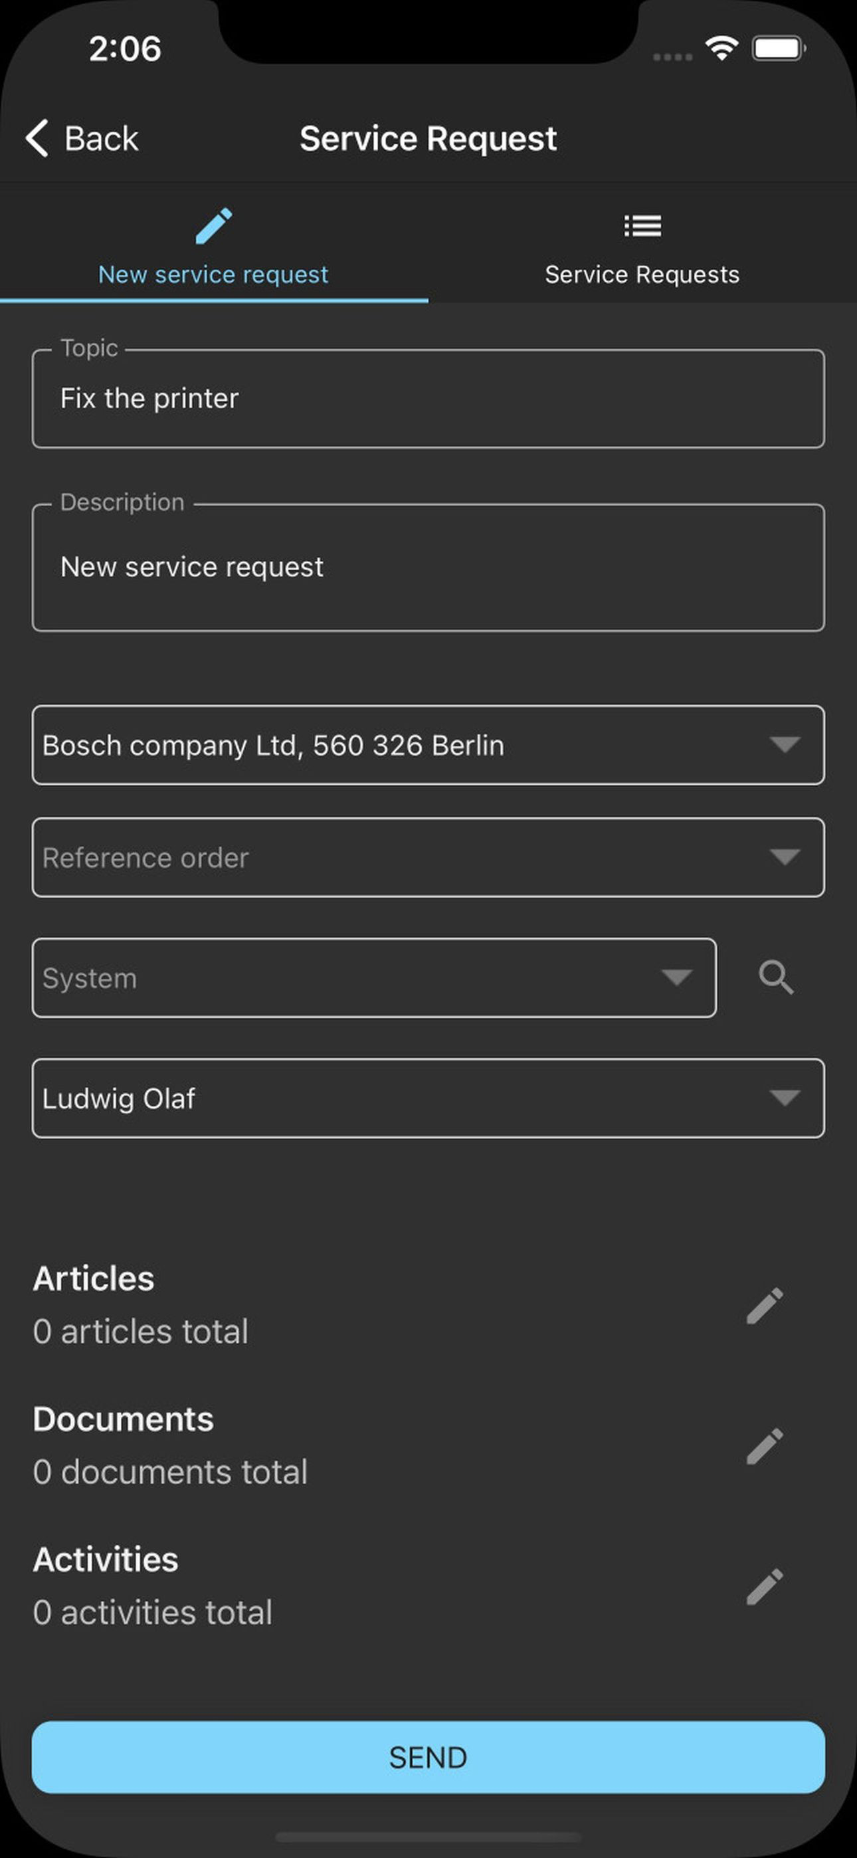Select '0 activities total' text
The height and width of the screenshot is (1858, 857).
tap(153, 1613)
